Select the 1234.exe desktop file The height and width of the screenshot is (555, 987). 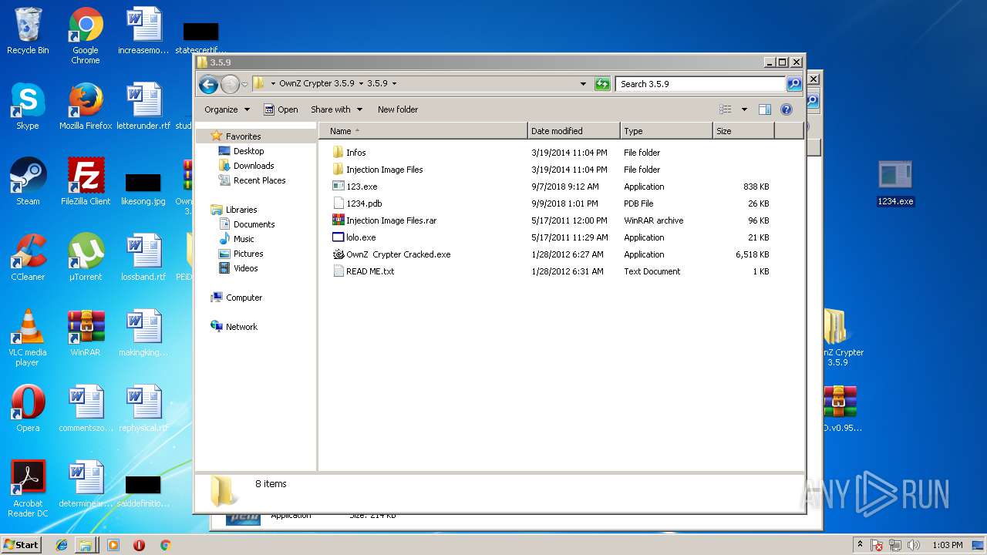point(895,183)
